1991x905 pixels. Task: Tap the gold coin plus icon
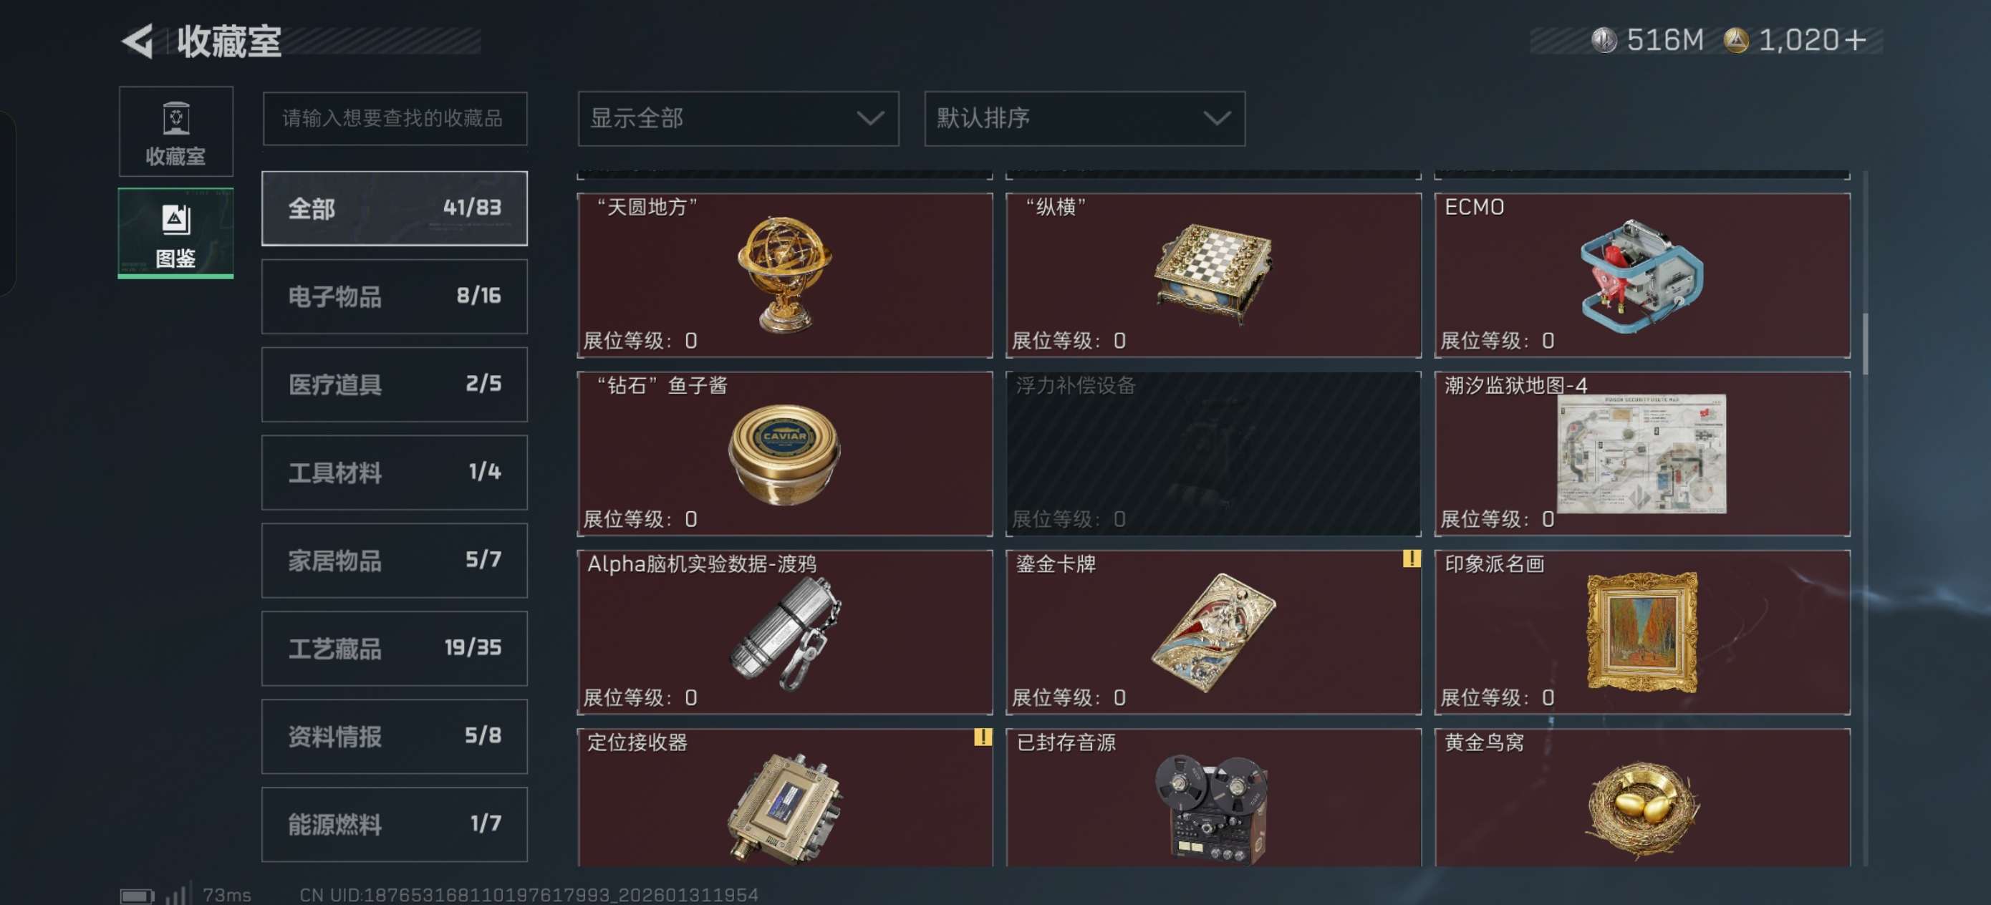point(1854,40)
